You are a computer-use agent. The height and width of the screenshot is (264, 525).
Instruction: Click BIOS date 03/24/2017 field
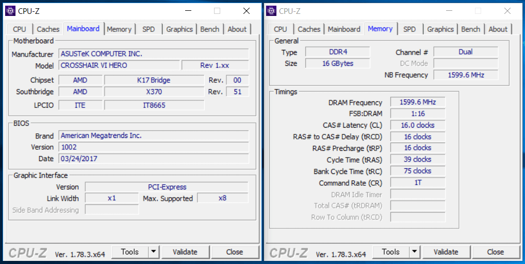(154, 159)
